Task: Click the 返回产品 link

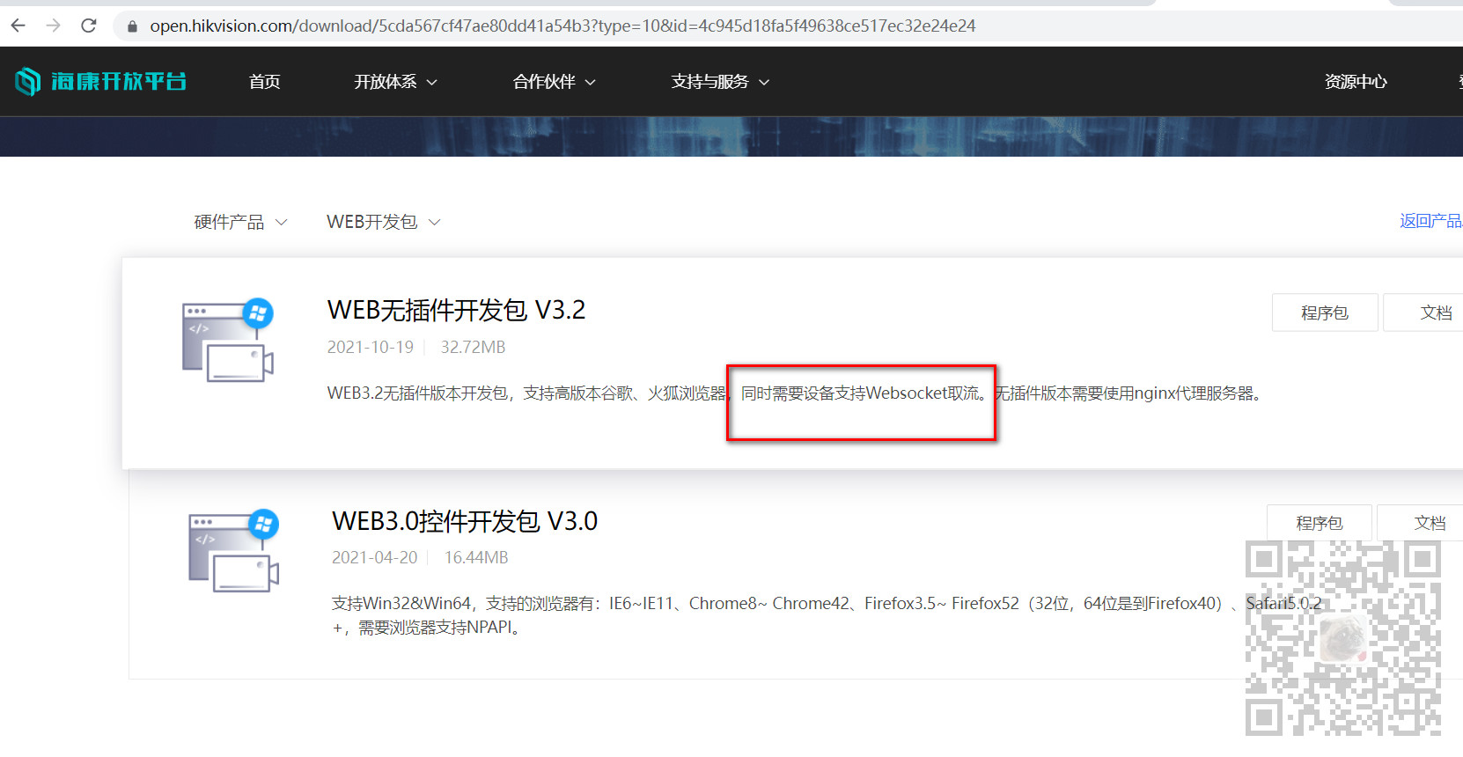Action: (1431, 221)
